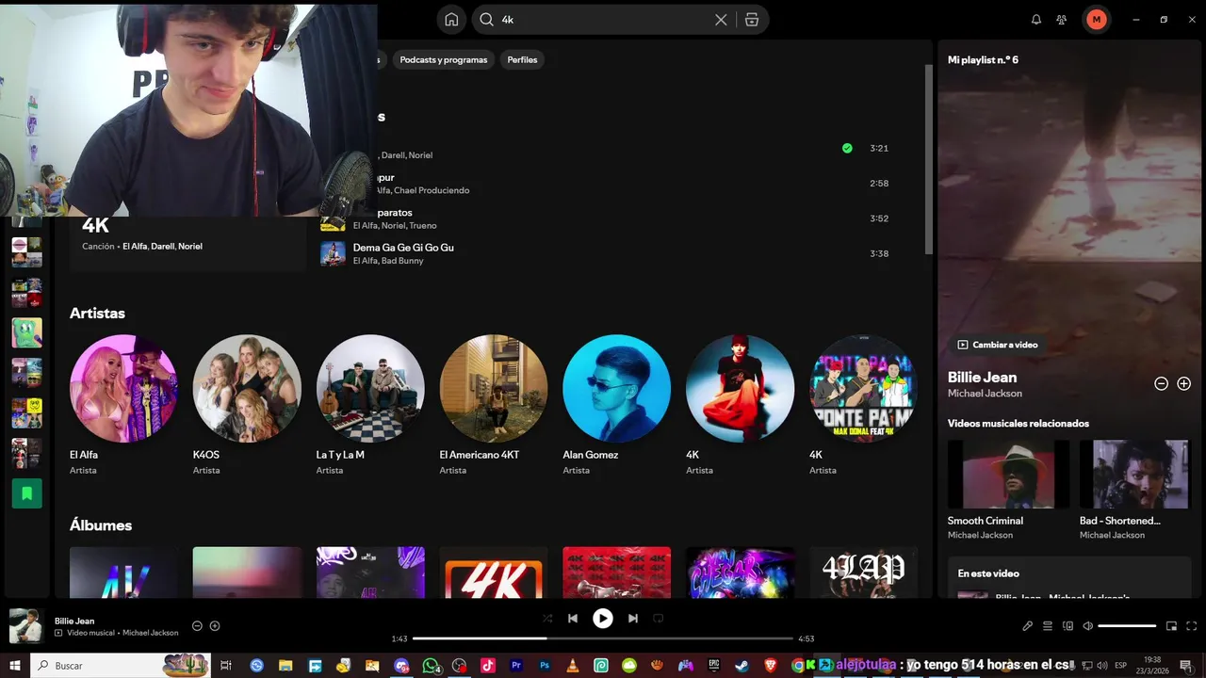The image size is (1206, 678).
Task: Click Michael Jackson in the player bar
Action: pos(151,633)
